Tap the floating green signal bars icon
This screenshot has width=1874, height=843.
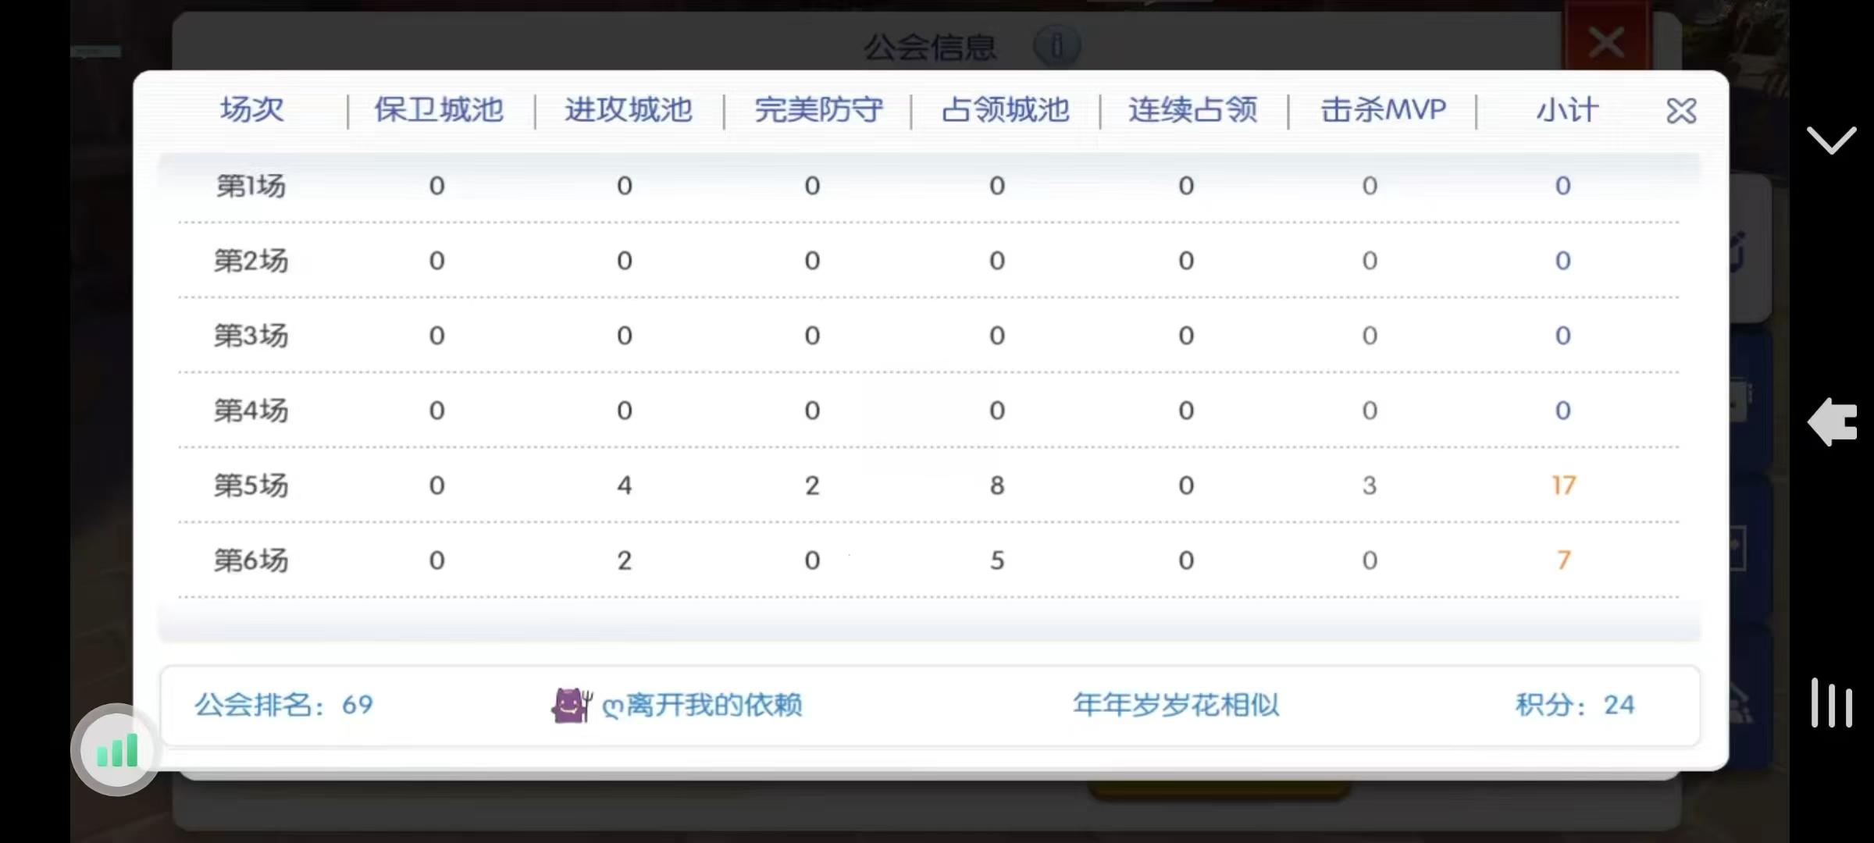[116, 750]
